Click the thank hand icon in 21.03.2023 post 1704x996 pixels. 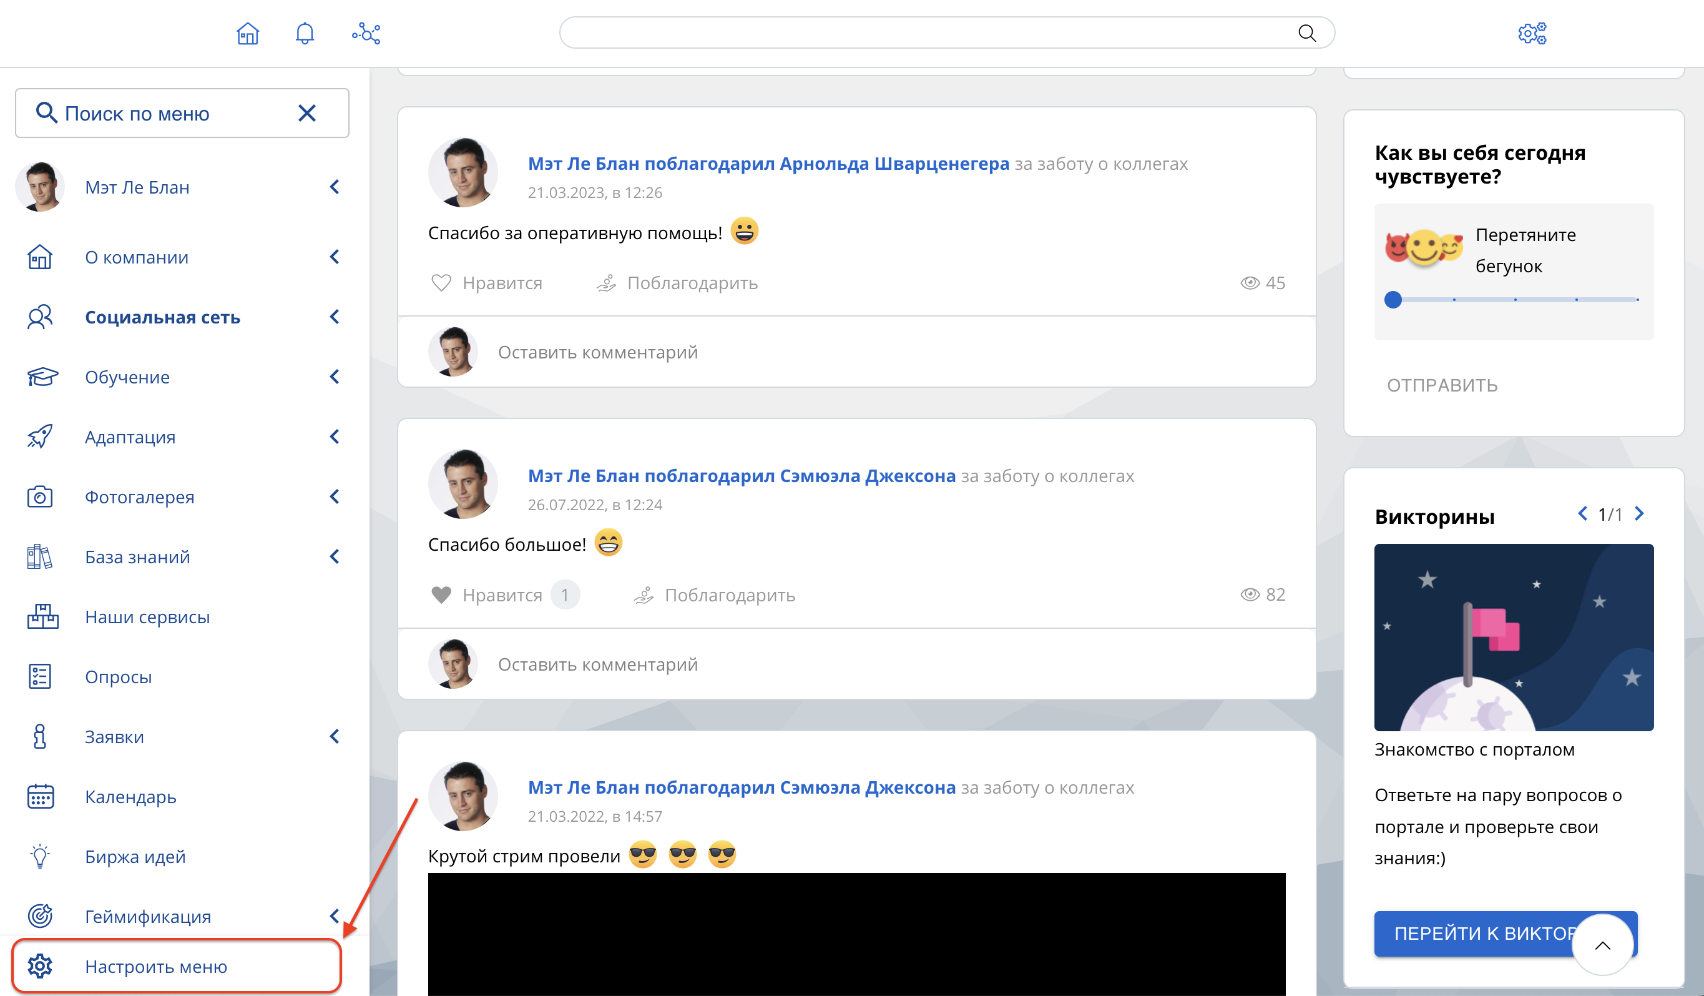pyautogui.click(x=607, y=283)
